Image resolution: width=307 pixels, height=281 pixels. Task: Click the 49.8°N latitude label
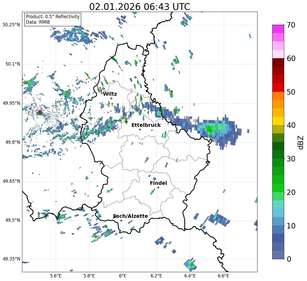pyautogui.click(x=13, y=142)
